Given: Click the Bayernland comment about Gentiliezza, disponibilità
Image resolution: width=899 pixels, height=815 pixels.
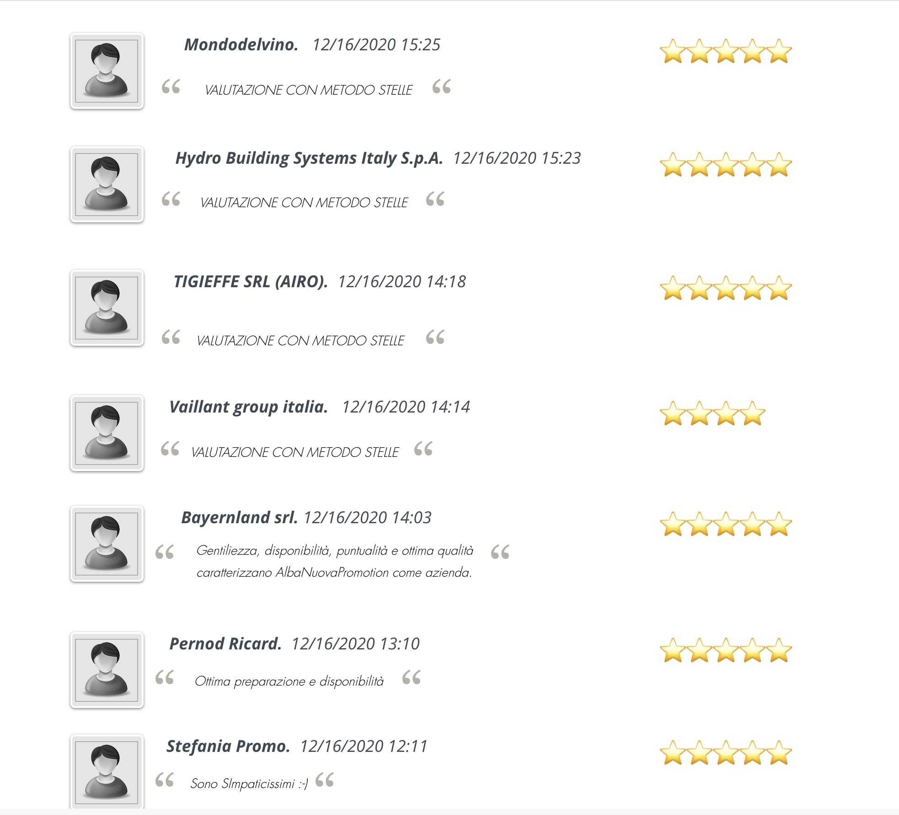Looking at the screenshot, I should 335,561.
